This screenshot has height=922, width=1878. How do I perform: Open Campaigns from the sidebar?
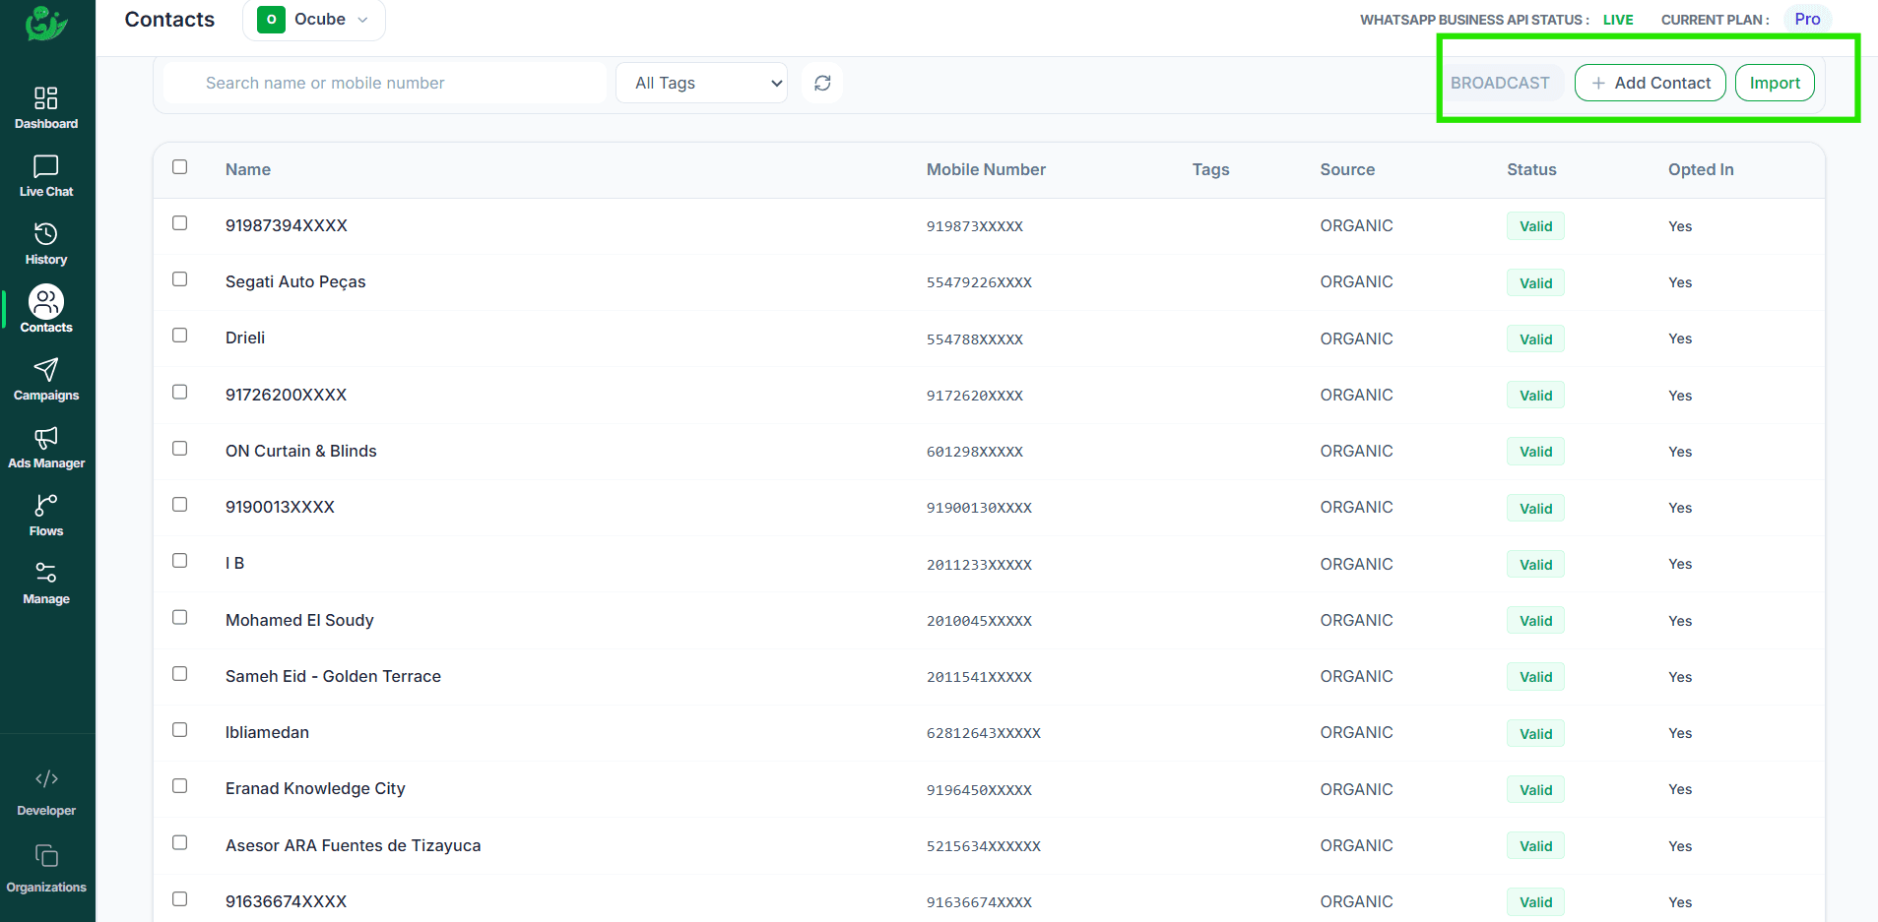(x=46, y=380)
